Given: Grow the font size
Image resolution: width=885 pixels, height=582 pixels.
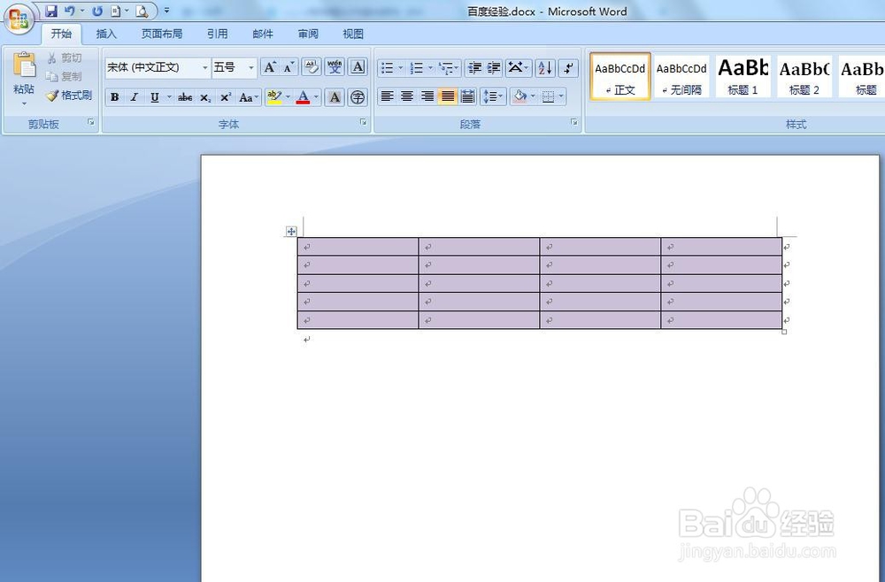Looking at the screenshot, I should [x=270, y=68].
